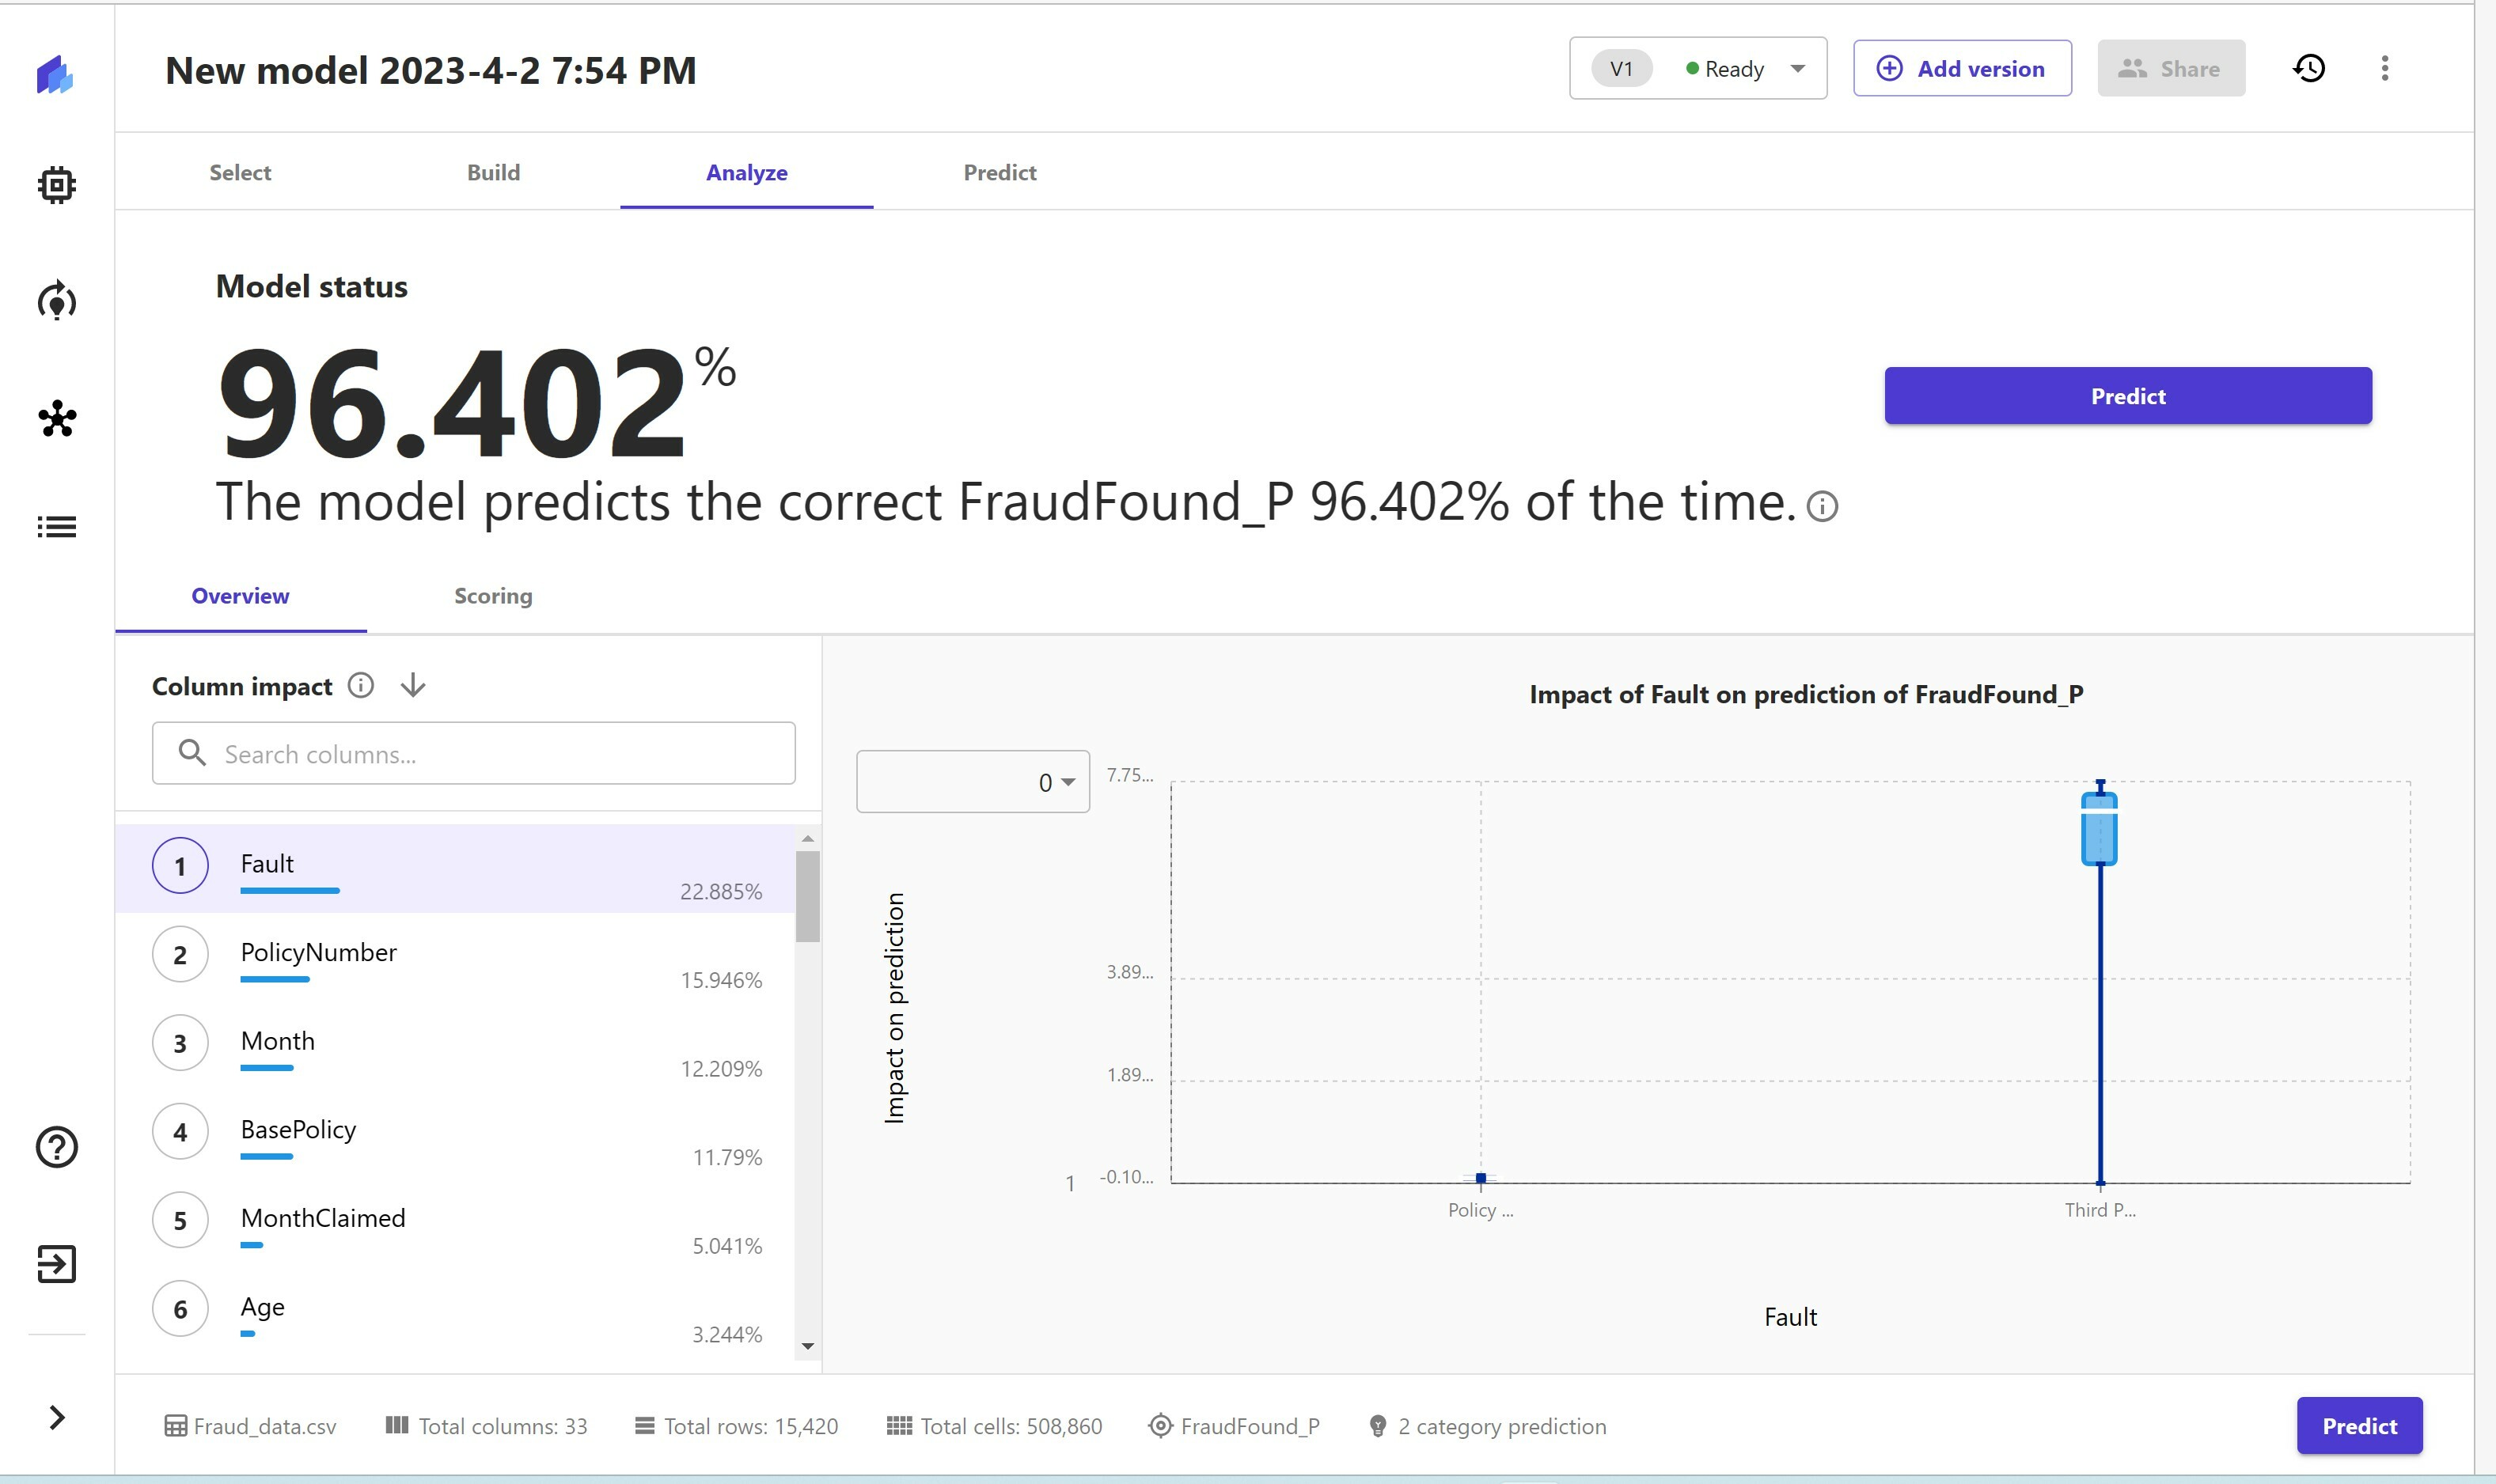
Task: Open the Help question mark icon
Action: point(56,1147)
